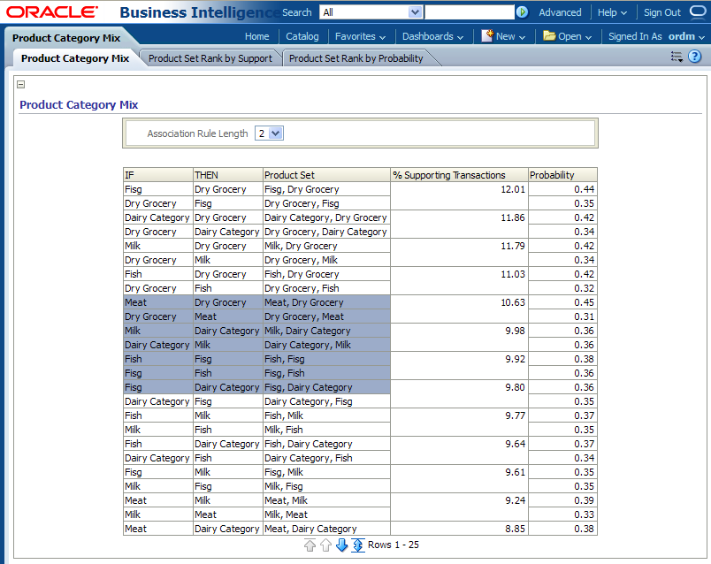Click the Sign Out link
Viewport: 711px width, 564px height.
(661, 12)
